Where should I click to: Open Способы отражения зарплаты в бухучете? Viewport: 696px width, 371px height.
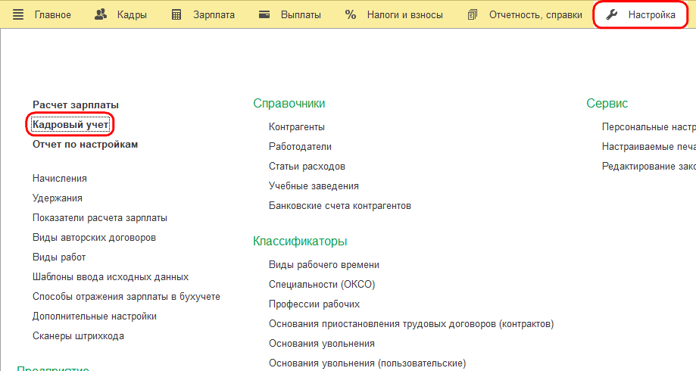[126, 297]
